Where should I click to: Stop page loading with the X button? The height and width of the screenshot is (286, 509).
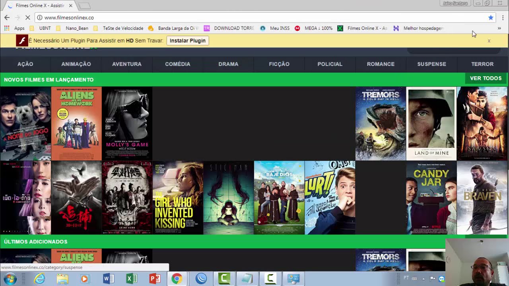27,17
